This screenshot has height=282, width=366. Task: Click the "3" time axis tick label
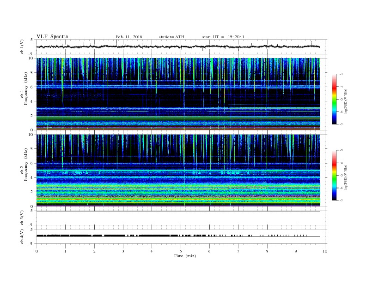point(123,251)
